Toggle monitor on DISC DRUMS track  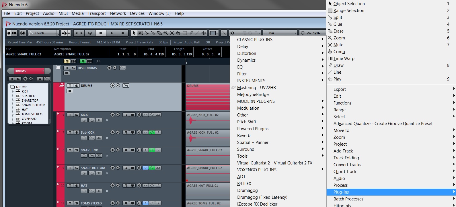coord(115,68)
